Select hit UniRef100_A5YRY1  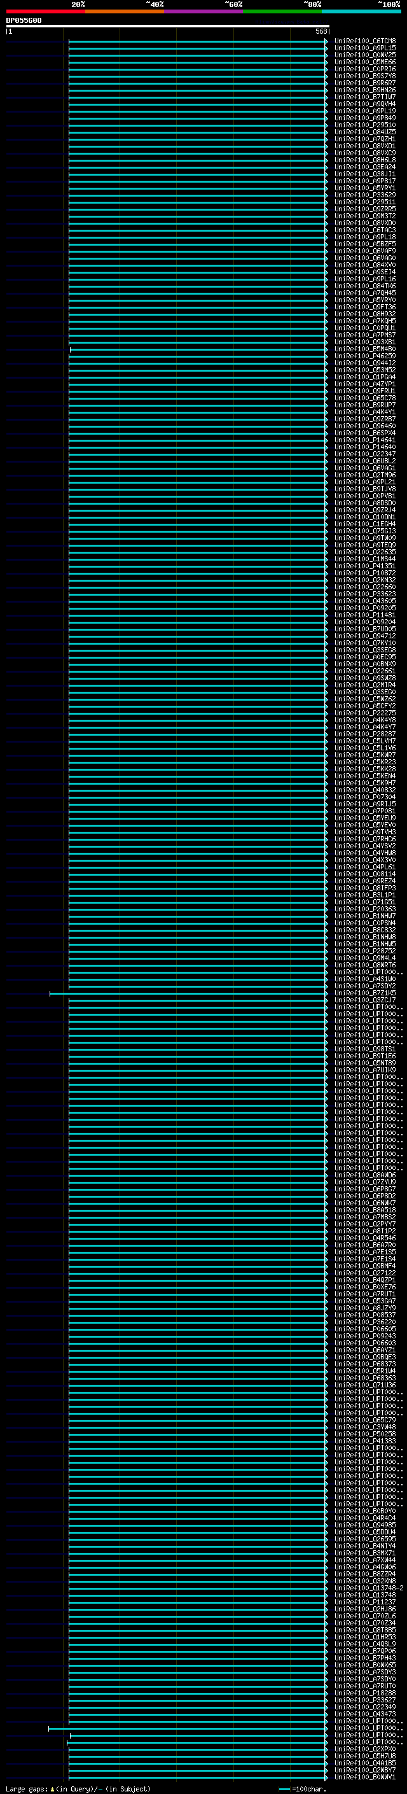(x=364, y=188)
